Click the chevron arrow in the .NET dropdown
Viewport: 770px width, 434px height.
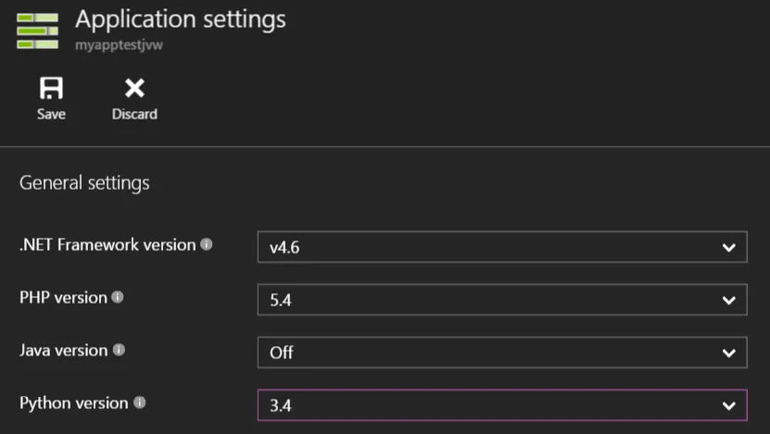727,248
